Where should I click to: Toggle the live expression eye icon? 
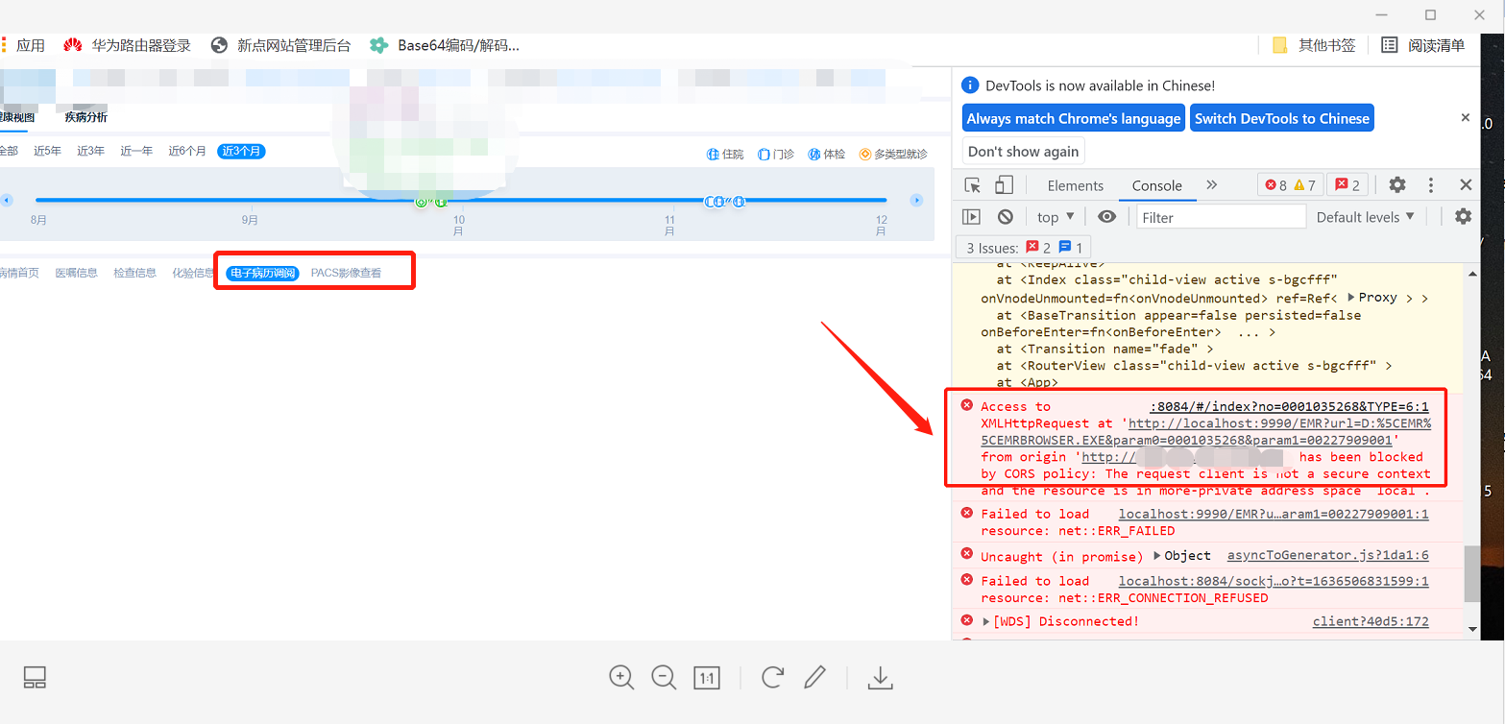1106,217
